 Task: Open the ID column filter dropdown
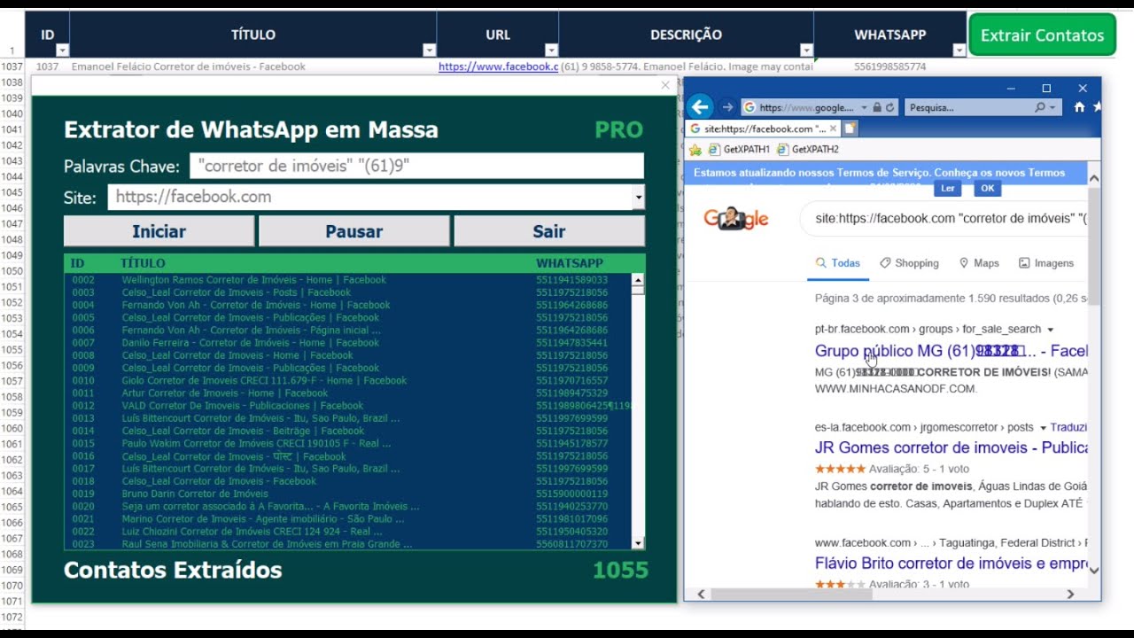click(62, 51)
